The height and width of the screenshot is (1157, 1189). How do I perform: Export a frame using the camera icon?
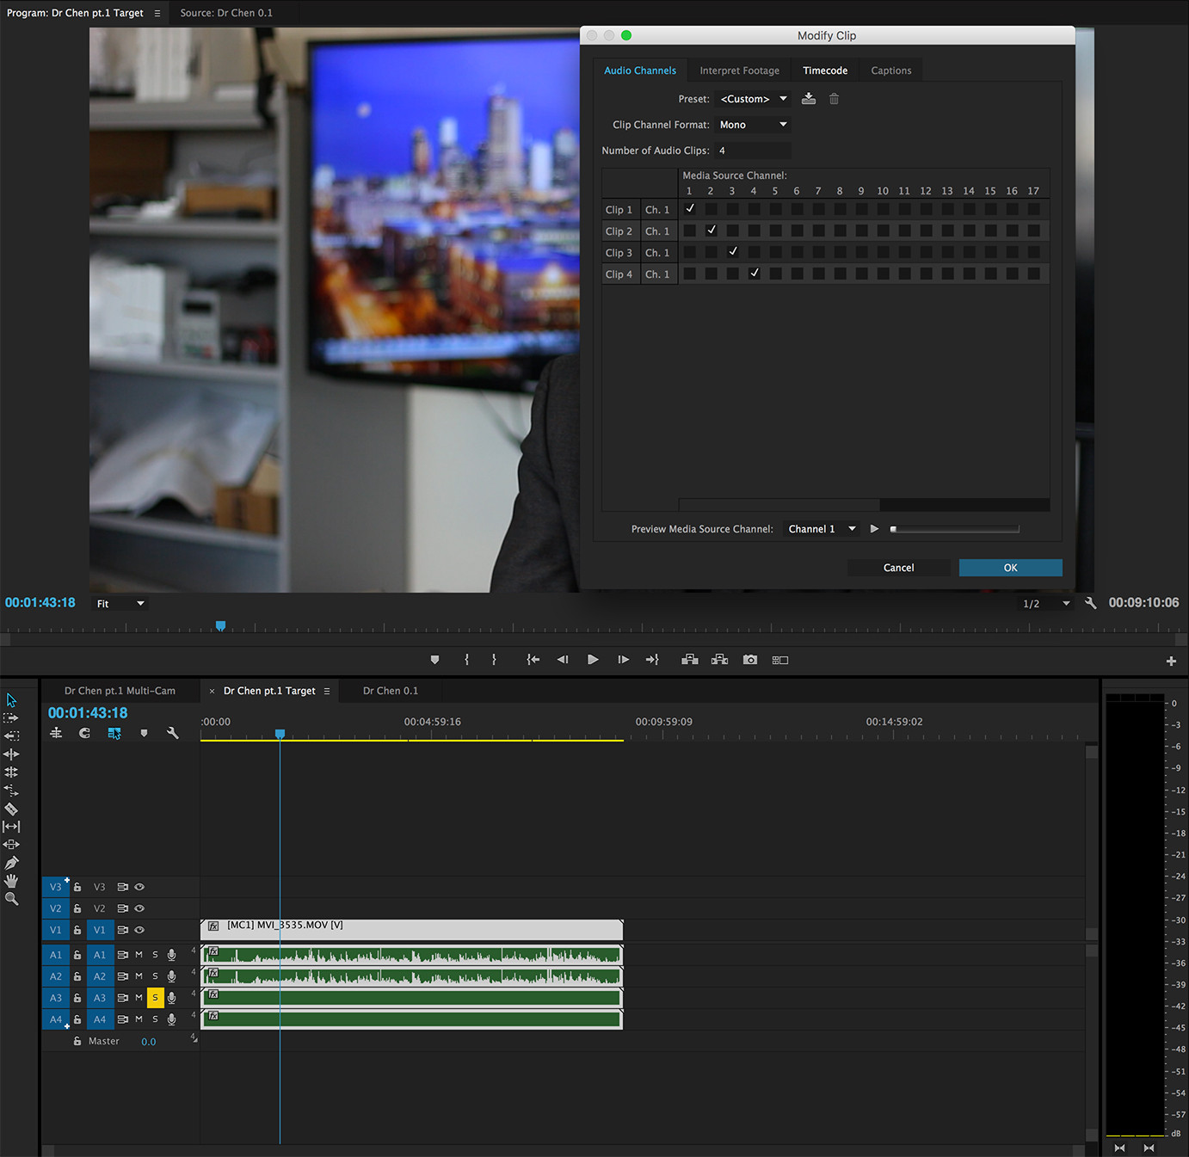[749, 660]
